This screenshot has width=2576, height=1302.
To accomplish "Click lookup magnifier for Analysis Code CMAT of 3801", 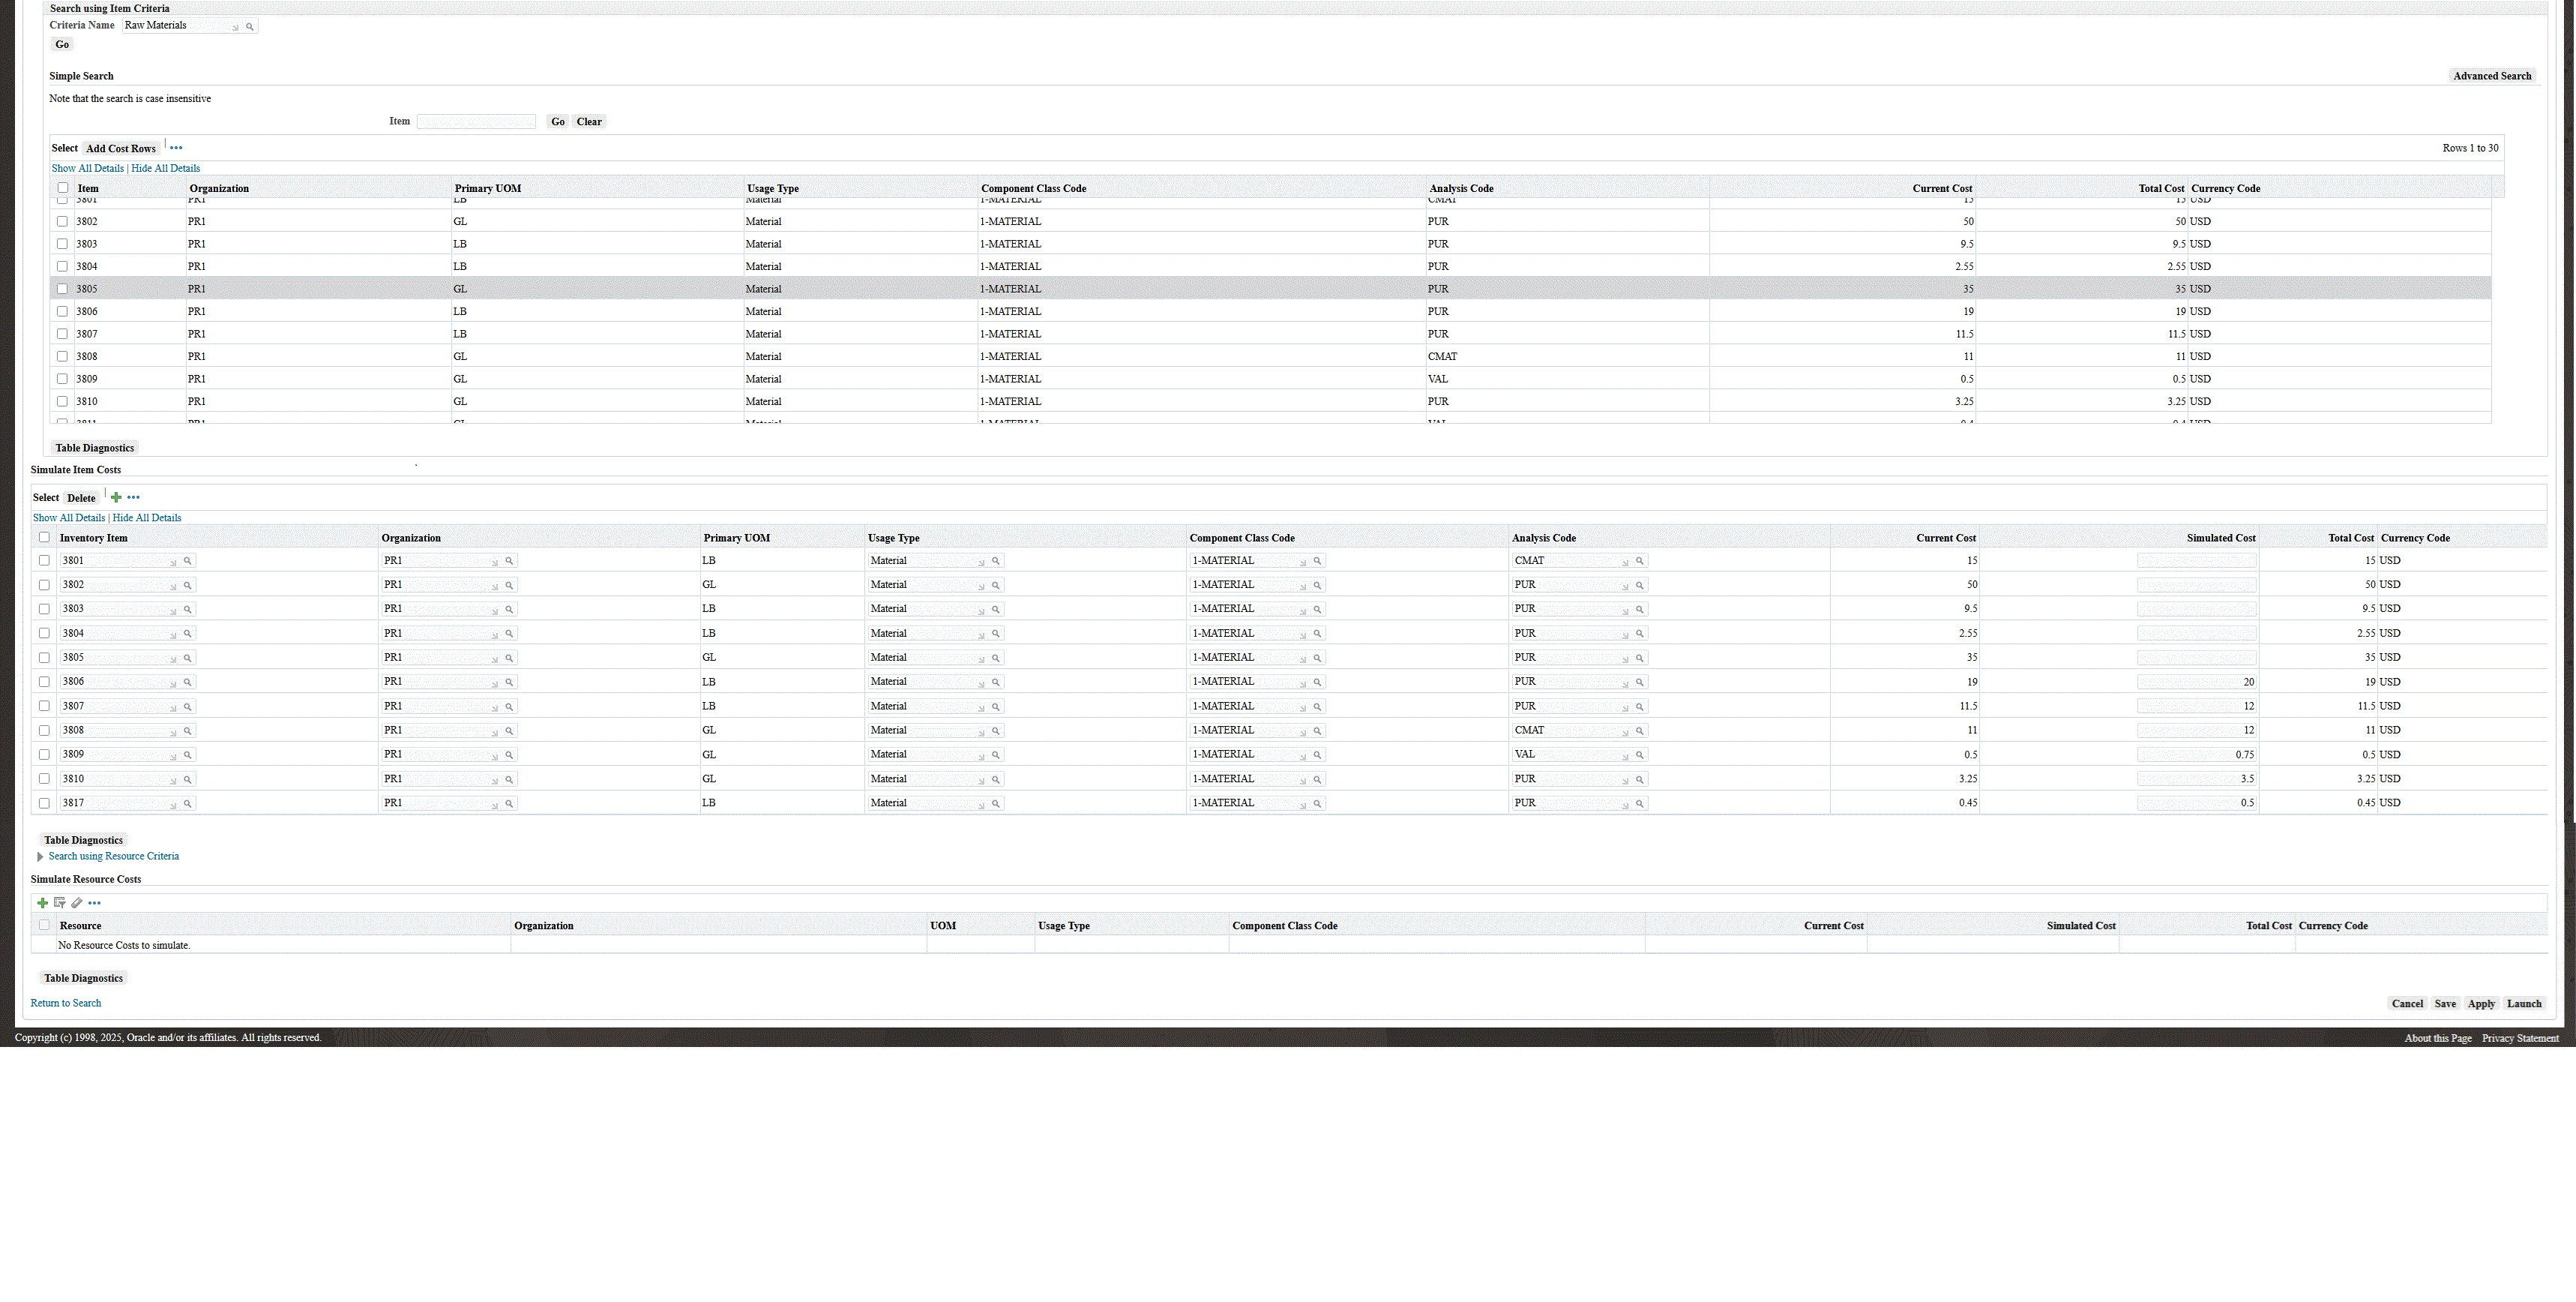I will 1639,562.
